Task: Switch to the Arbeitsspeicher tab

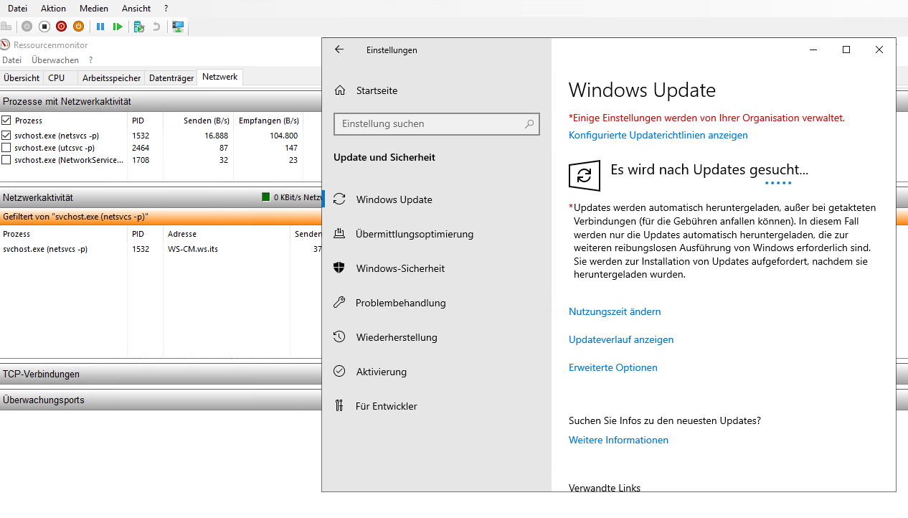Action: 111,78
